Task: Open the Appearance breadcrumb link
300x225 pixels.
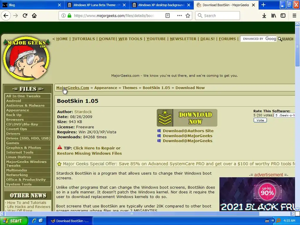Action: (105, 88)
